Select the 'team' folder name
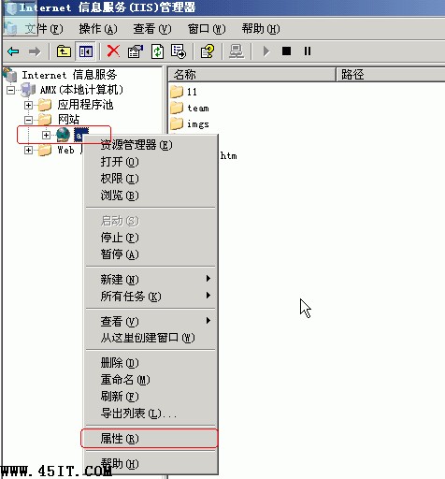 click(x=198, y=109)
